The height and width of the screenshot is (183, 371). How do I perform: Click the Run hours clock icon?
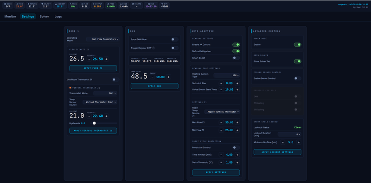[x=148, y=4]
